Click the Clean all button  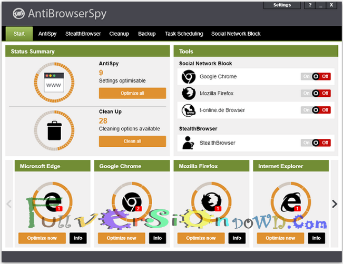pyautogui.click(x=132, y=141)
